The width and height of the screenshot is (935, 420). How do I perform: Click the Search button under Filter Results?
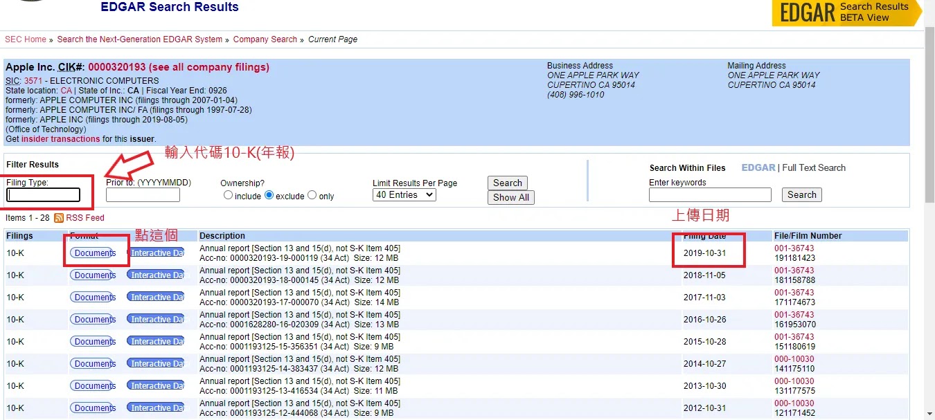(x=508, y=183)
